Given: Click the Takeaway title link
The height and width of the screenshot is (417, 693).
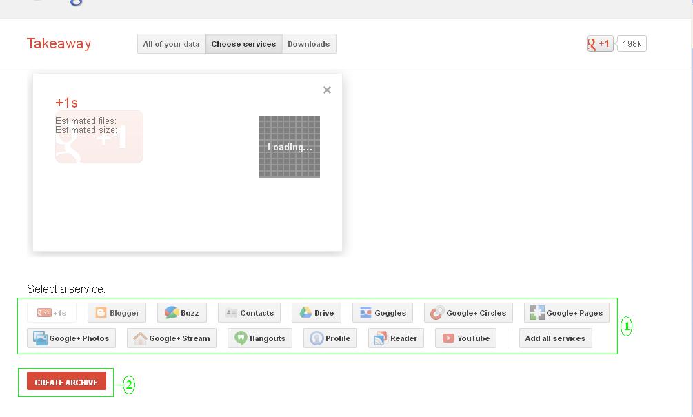Looking at the screenshot, I should [x=59, y=43].
